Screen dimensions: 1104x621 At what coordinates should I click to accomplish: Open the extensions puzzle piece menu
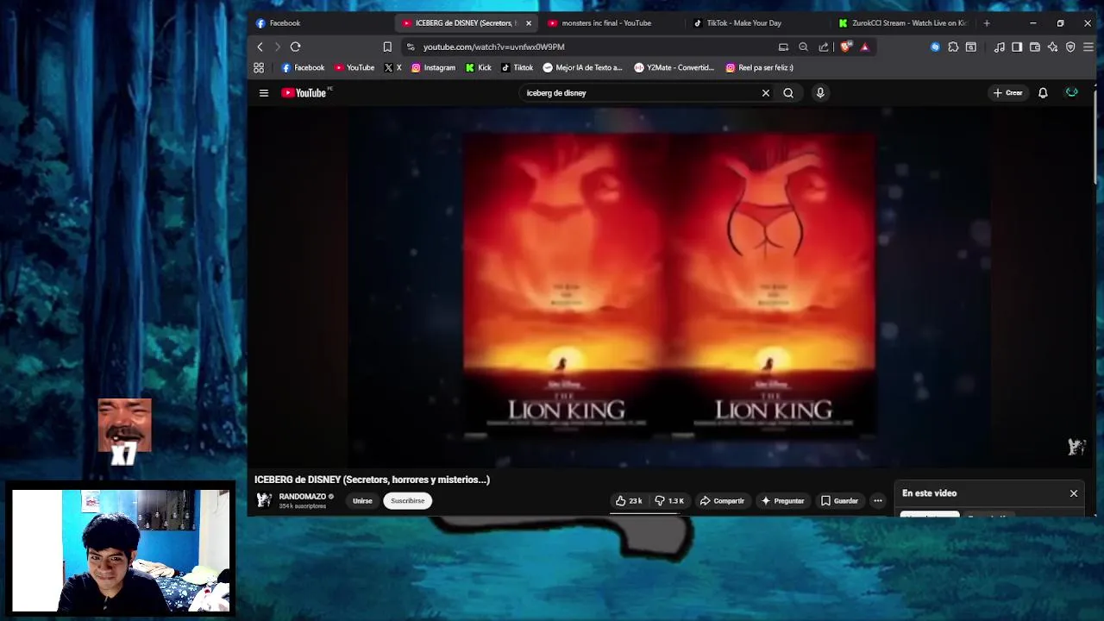tap(953, 47)
